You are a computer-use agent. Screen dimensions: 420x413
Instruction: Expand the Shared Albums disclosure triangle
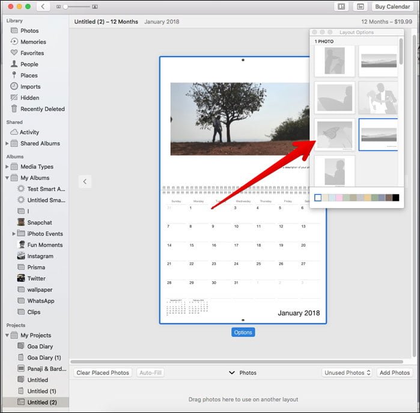coord(7,144)
